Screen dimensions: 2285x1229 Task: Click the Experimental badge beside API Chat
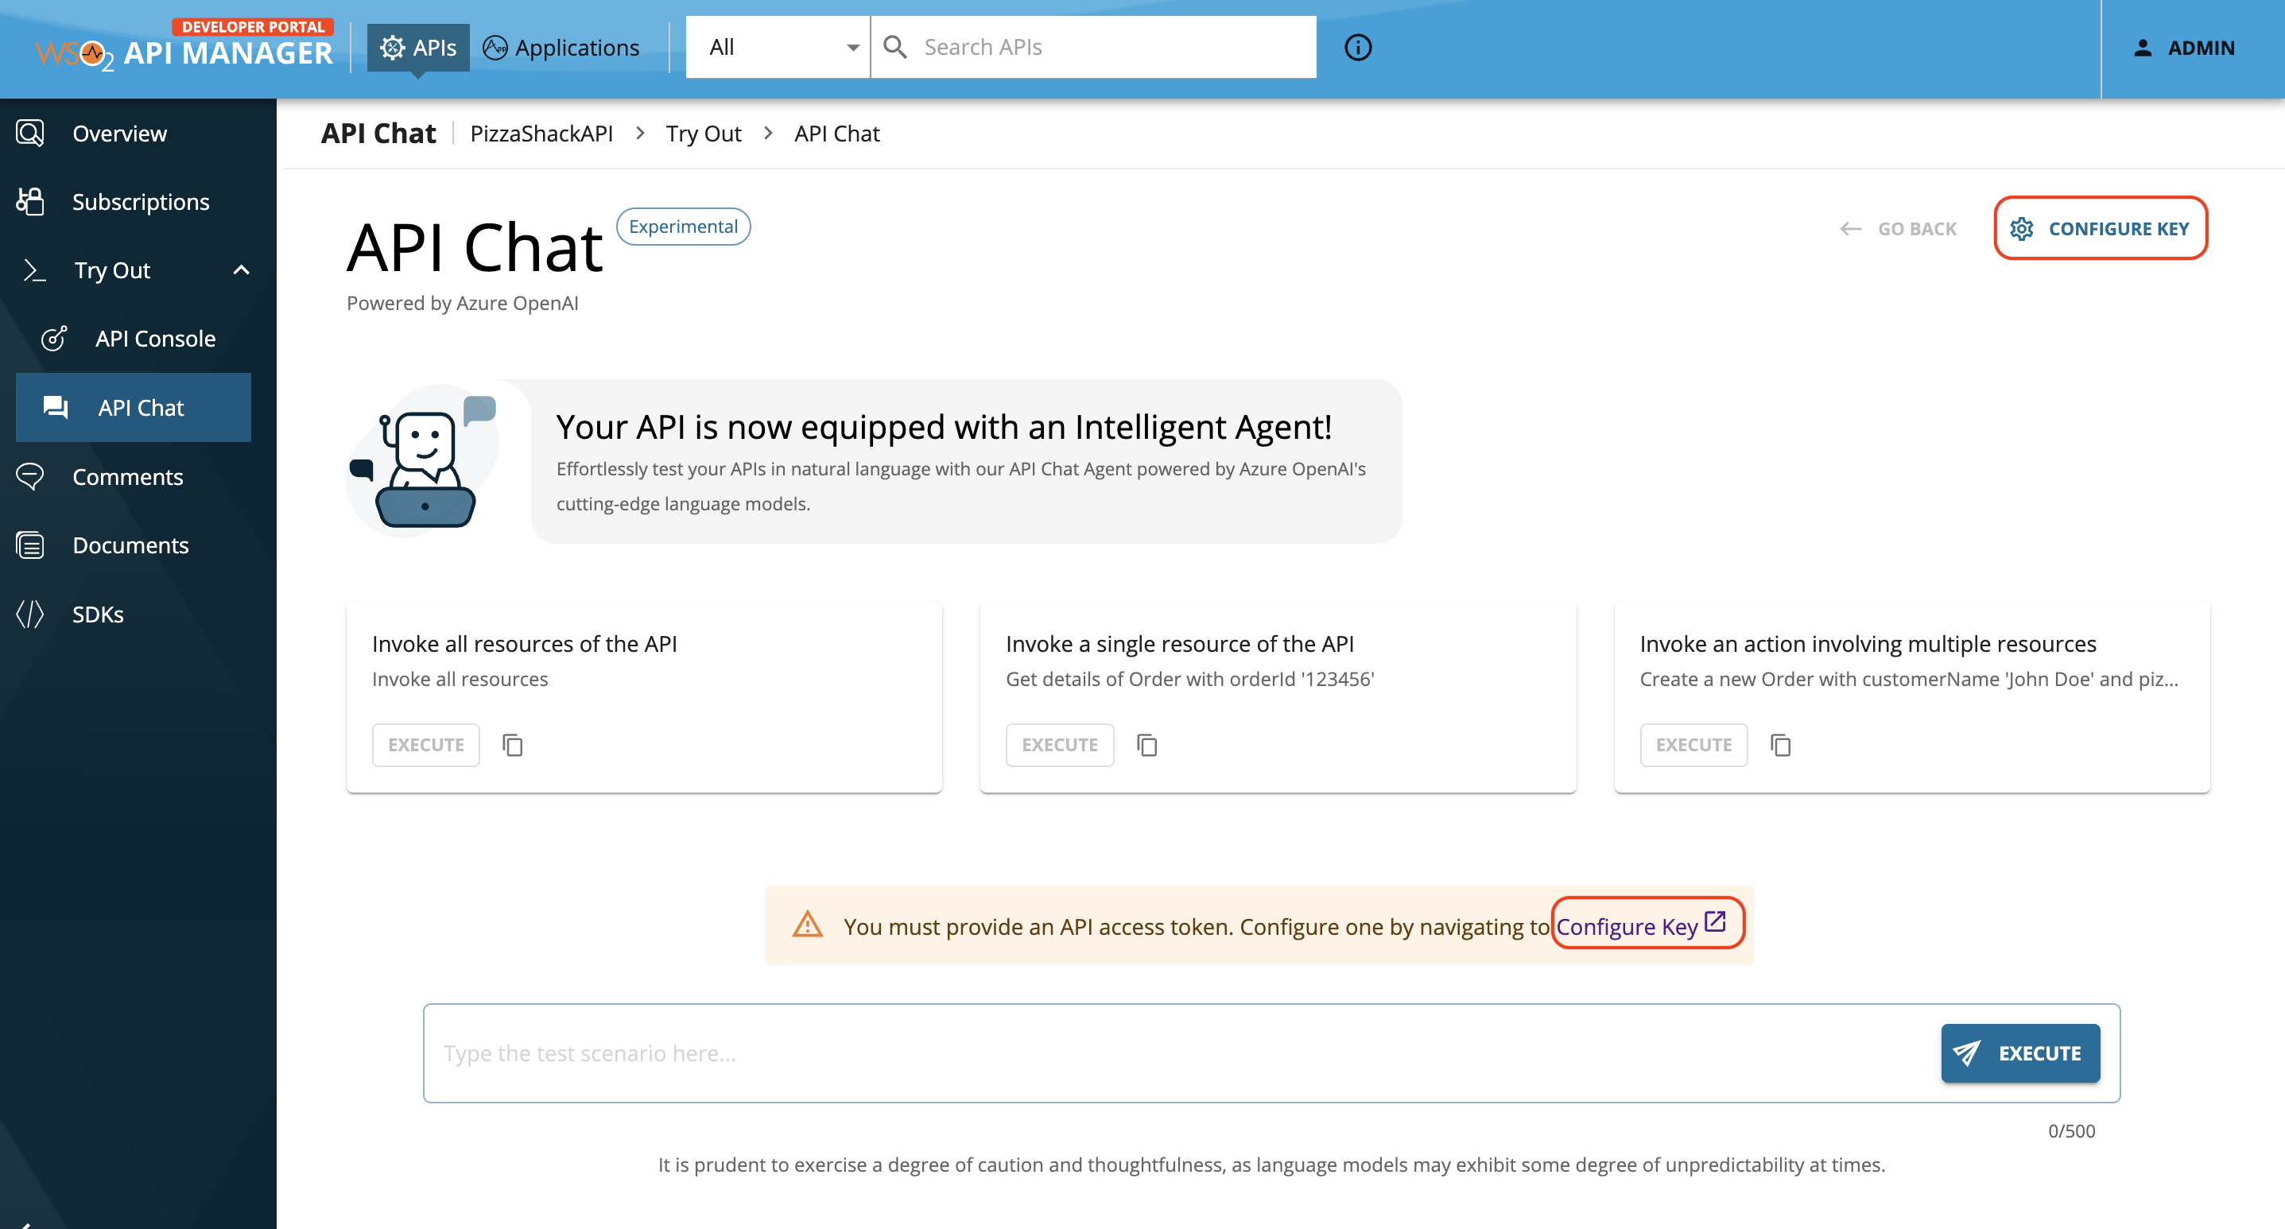coord(683,226)
